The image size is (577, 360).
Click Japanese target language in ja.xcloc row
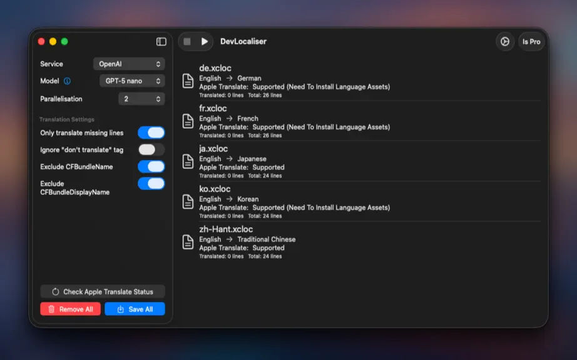point(252,159)
